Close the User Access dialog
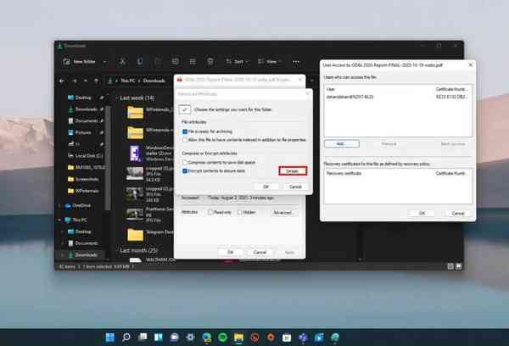This screenshot has width=509, height=346. pyautogui.click(x=470, y=65)
